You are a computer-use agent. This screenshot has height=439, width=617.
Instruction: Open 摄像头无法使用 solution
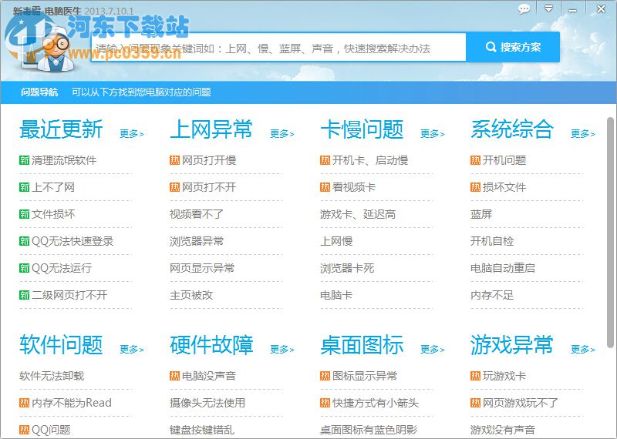[x=207, y=403]
